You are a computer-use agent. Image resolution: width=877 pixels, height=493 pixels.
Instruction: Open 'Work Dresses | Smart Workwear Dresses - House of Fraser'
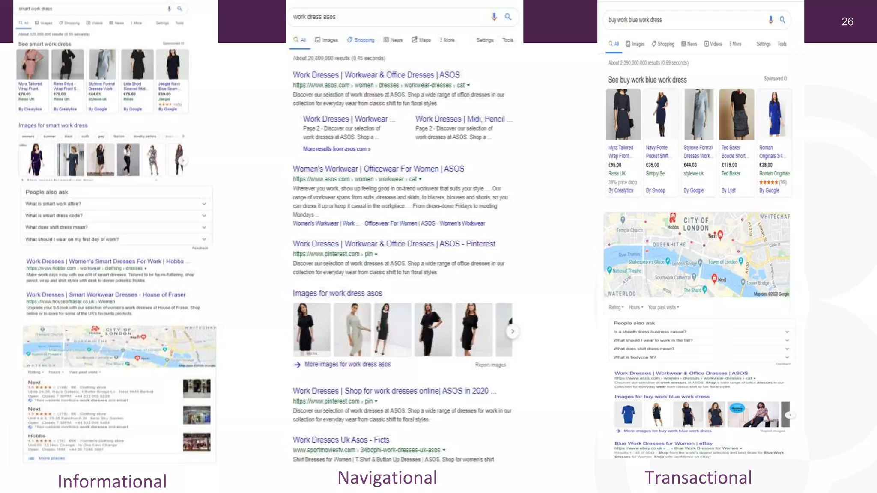click(106, 294)
